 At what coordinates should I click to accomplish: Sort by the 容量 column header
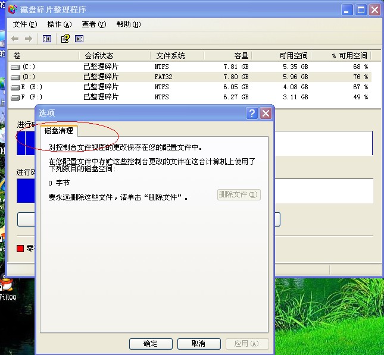tap(228, 56)
